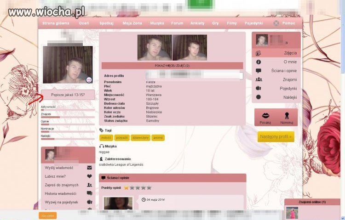The height and width of the screenshot is (220, 345).
Task: Open the first photo thumbnail in gallery
Action: [x=155, y=48]
